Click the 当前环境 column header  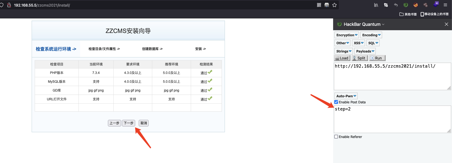(x=96, y=64)
